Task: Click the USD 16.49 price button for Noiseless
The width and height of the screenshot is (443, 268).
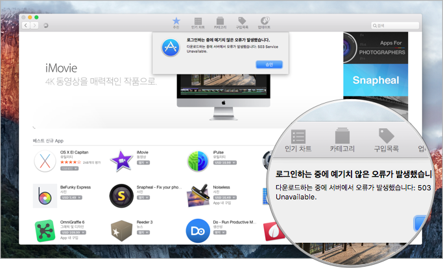Action: [x=224, y=197]
